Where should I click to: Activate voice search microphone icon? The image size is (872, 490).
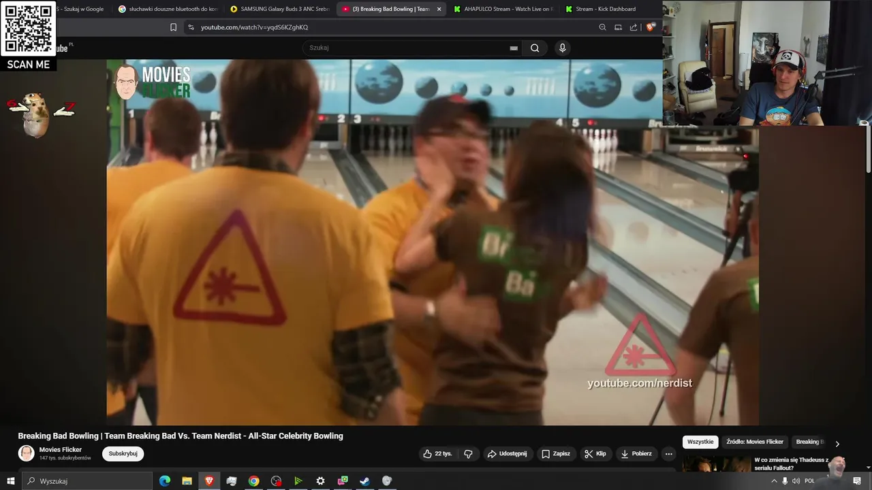562,48
